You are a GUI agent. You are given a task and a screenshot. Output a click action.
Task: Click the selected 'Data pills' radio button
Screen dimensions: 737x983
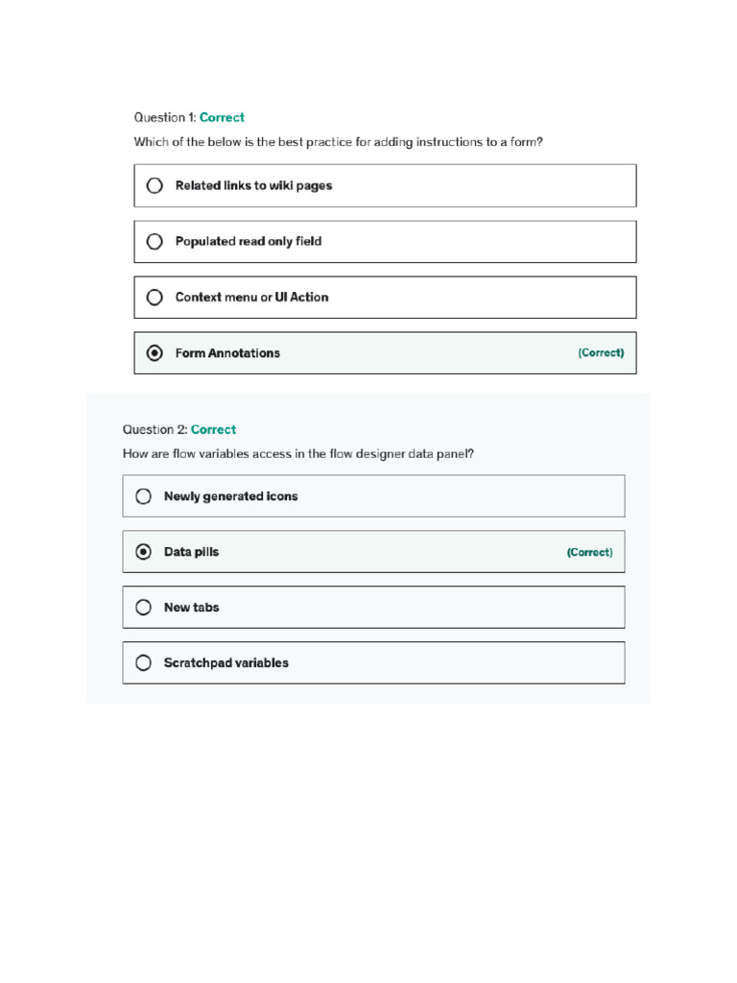click(x=143, y=552)
